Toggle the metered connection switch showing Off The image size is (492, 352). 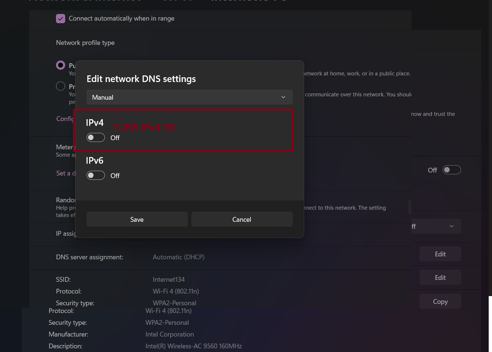click(x=452, y=170)
